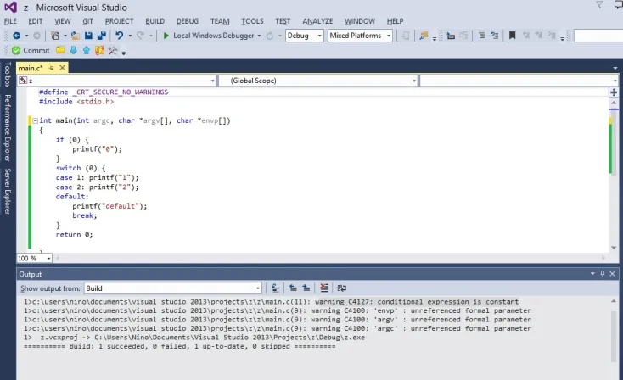Toggle Word Wrap in Output panel

click(x=342, y=288)
